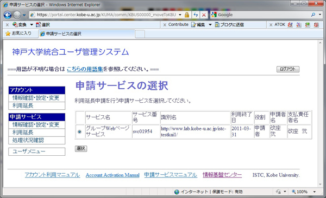The height and width of the screenshot is (198, 326).
Task: Click the ブログに送信 toolbar button
Action: 229,25
